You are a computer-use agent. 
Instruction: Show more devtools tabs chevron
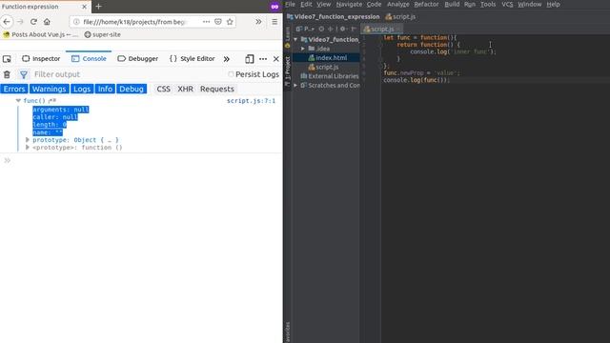[x=227, y=59]
